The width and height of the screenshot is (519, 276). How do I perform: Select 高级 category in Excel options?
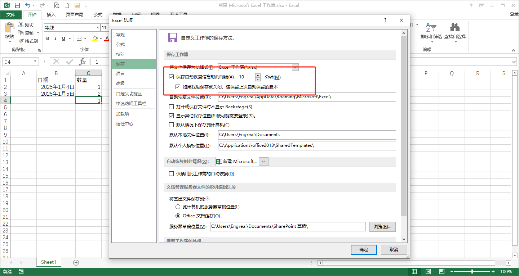(x=134, y=83)
